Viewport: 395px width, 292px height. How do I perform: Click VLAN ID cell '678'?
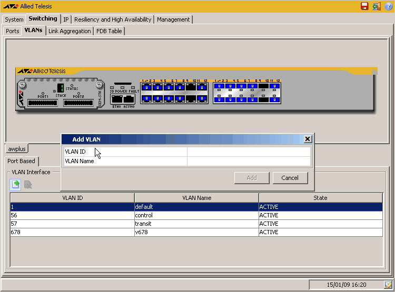pyautogui.click(x=72, y=232)
